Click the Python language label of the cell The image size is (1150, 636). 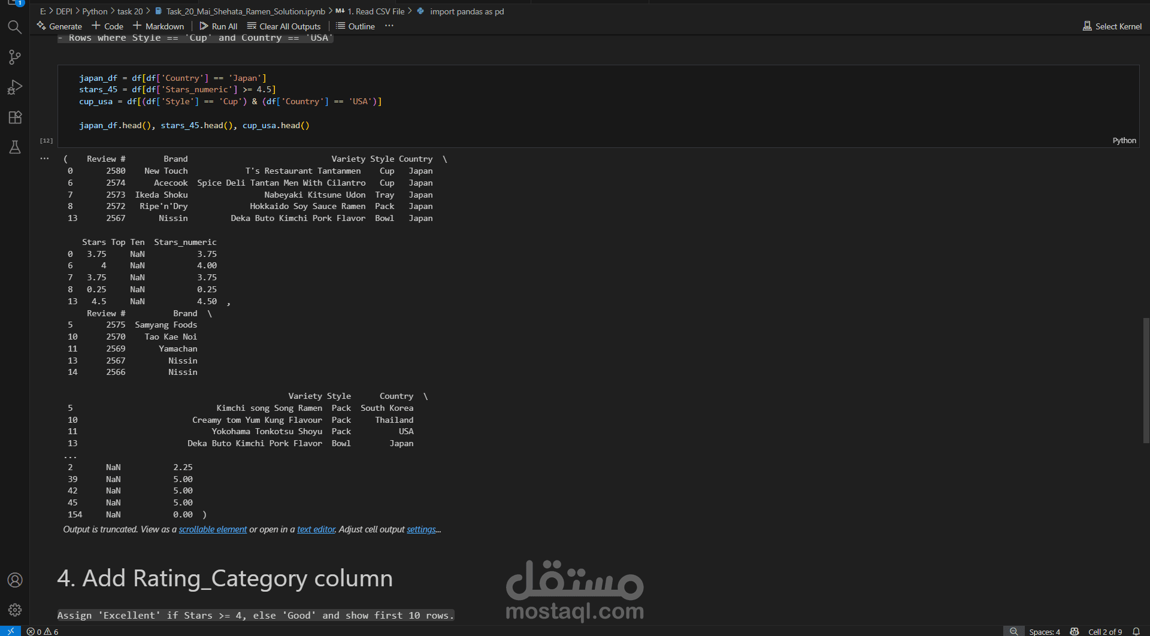(x=1124, y=141)
